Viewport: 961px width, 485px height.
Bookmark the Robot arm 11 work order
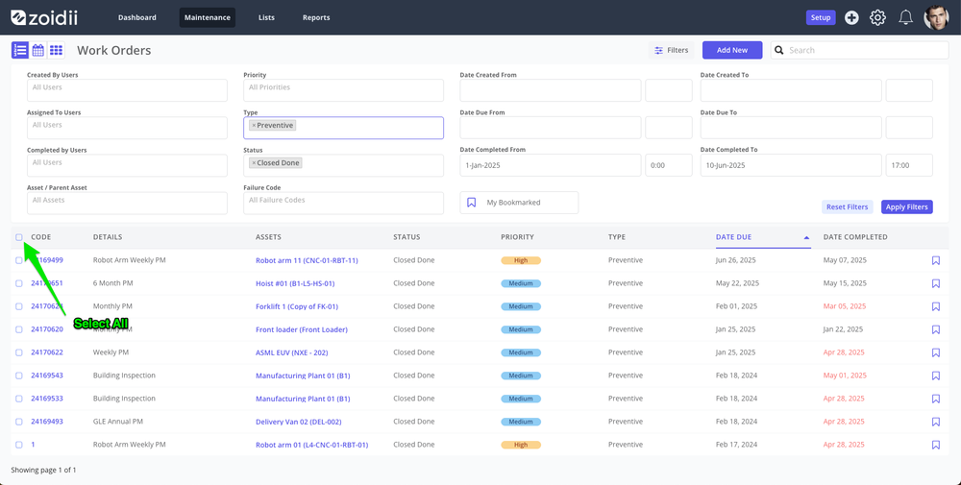(935, 260)
